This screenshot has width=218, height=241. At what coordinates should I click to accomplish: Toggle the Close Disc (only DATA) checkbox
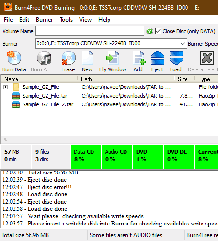pyautogui.click(x=158, y=31)
